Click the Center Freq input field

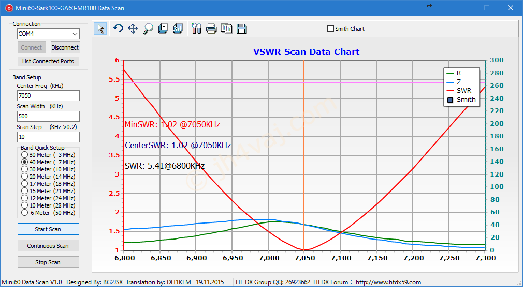[x=48, y=96]
